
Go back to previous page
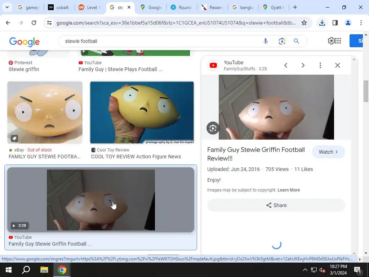click(x=8, y=23)
